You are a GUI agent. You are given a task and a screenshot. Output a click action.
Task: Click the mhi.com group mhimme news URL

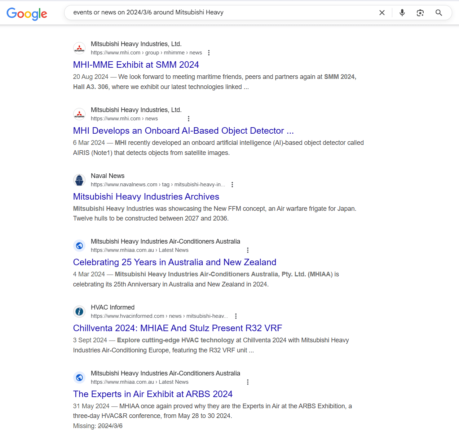tap(146, 53)
